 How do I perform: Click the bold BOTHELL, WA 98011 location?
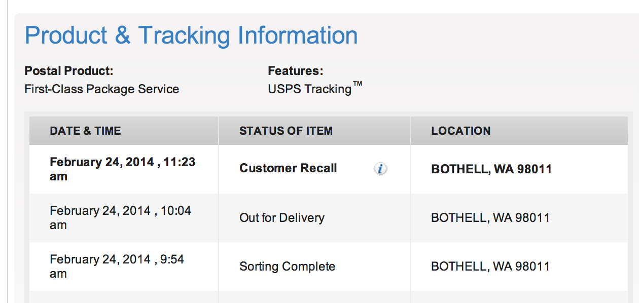click(491, 169)
